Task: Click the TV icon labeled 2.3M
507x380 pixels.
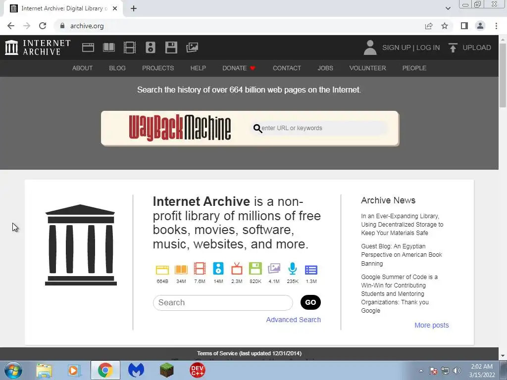Action: (x=237, y=269)
